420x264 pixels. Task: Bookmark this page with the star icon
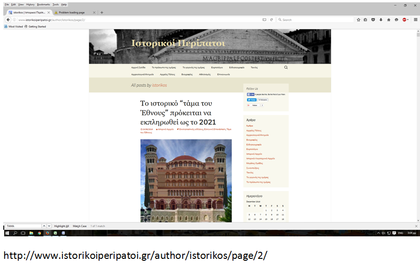[x=358, y=20]
